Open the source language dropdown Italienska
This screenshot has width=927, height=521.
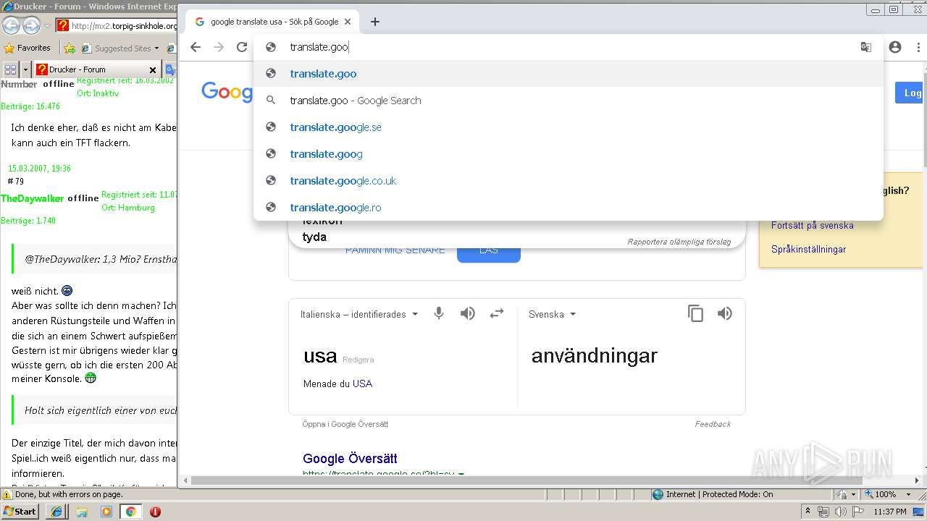tap(359, 314)
